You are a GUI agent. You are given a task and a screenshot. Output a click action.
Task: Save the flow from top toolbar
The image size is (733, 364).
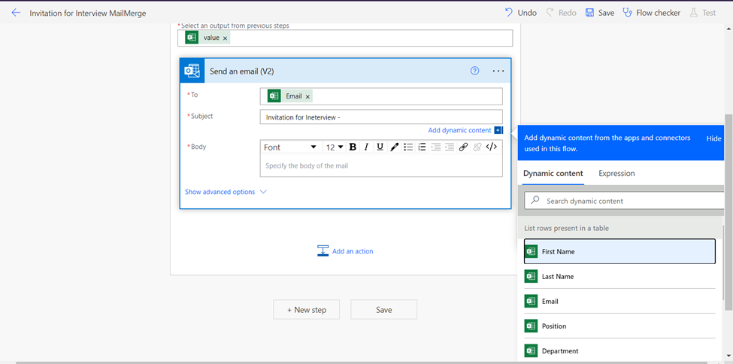coord(600,13)
